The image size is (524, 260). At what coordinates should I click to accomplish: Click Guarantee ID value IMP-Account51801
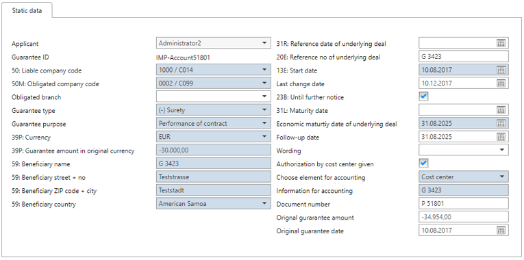183,57
